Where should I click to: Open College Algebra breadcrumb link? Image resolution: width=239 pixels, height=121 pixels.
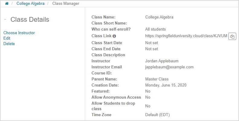pyautogui.click(x=30, y=4)
